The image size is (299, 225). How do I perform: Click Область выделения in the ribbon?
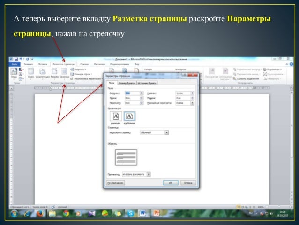click(x=246, y=79)
